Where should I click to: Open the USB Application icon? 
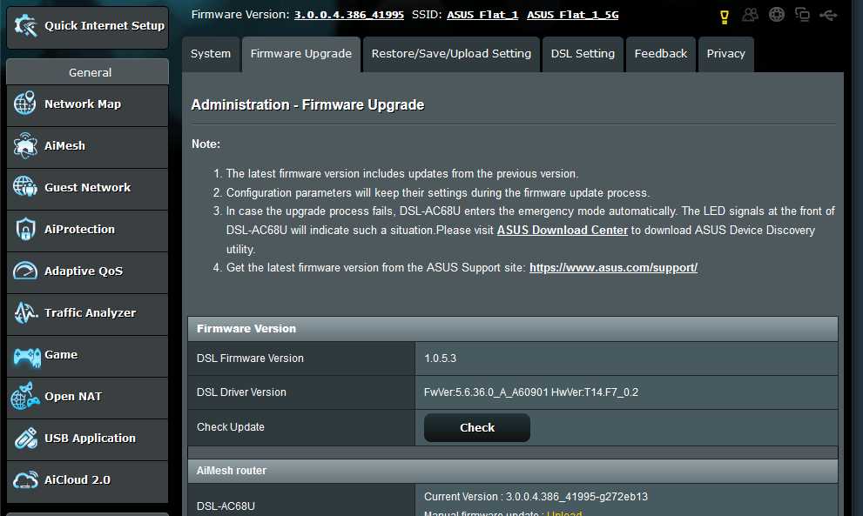(24, 438)
